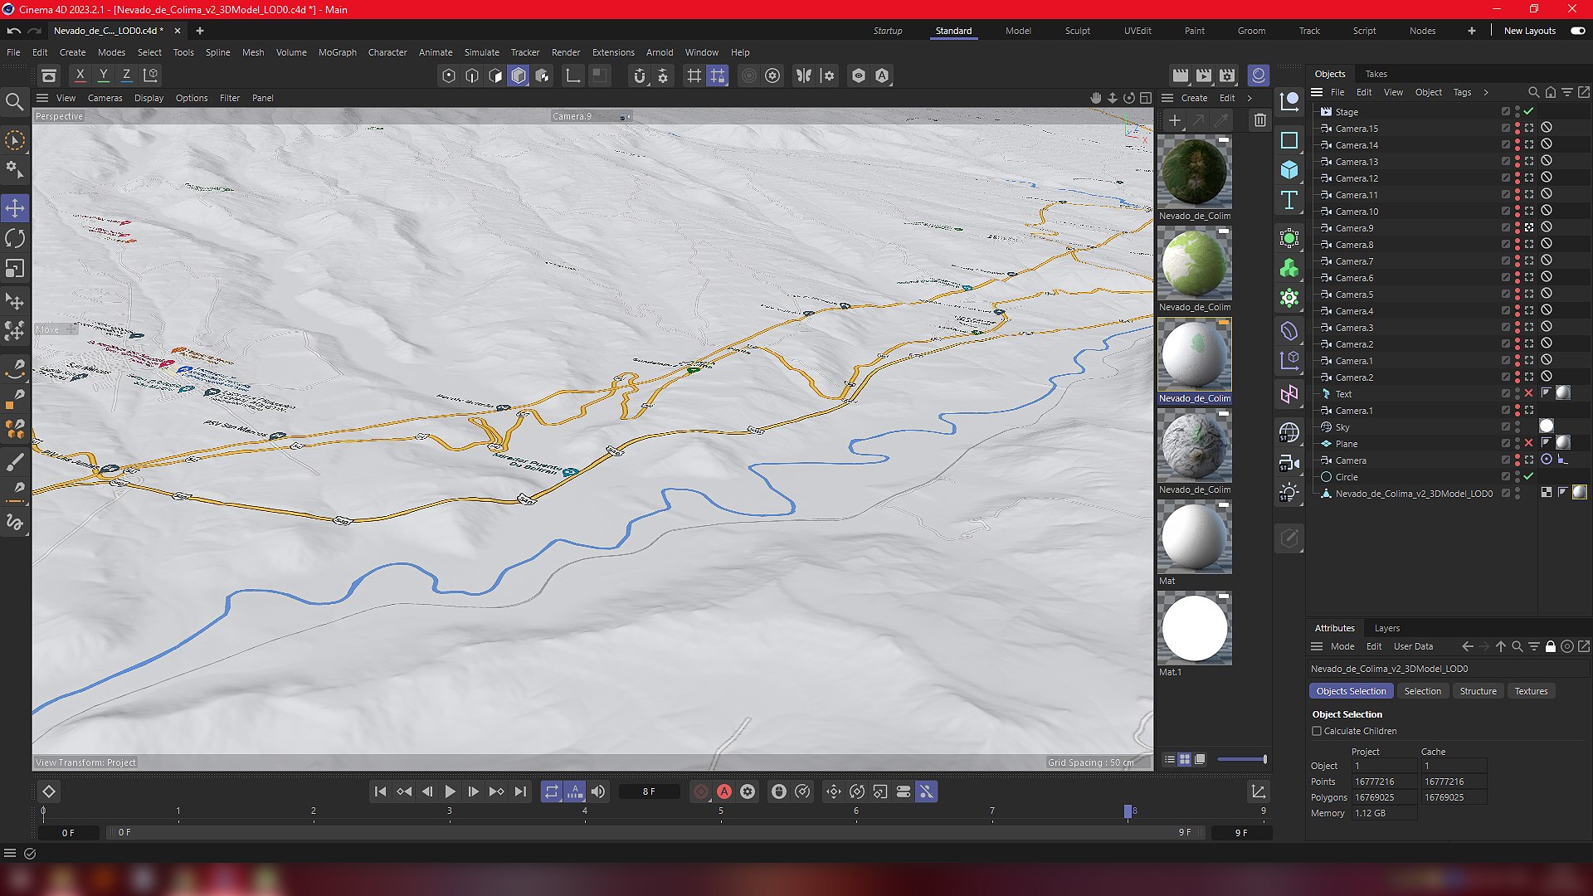Adjust material thumbnail size slider
Viewport: 1593px width, 896px height.
pos(1241,759)
